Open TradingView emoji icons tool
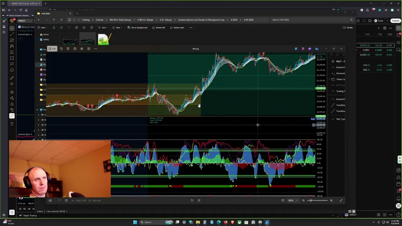402x226 pixels. [x=12, y=70]
